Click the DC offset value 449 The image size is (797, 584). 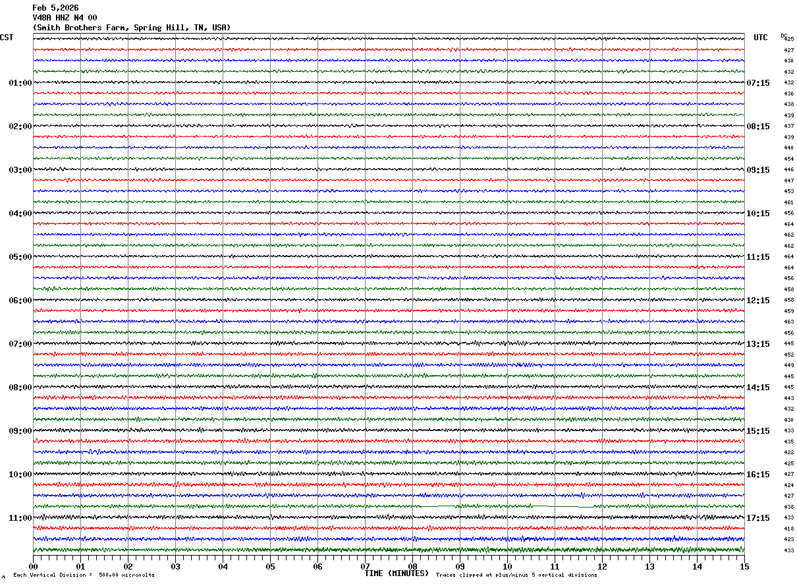pyautogui.click(x=788, y=366)
